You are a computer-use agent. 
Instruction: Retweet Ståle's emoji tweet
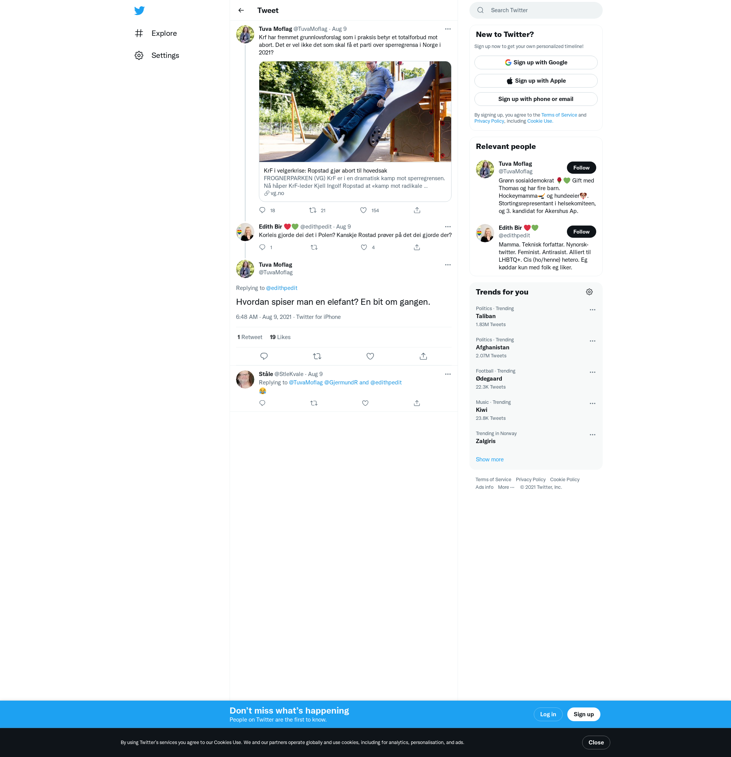[314, 403]
